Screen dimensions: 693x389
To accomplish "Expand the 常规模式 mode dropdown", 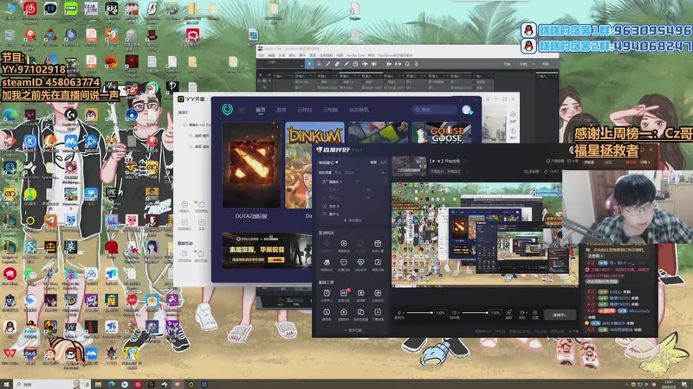I will (x=328, y=163).
